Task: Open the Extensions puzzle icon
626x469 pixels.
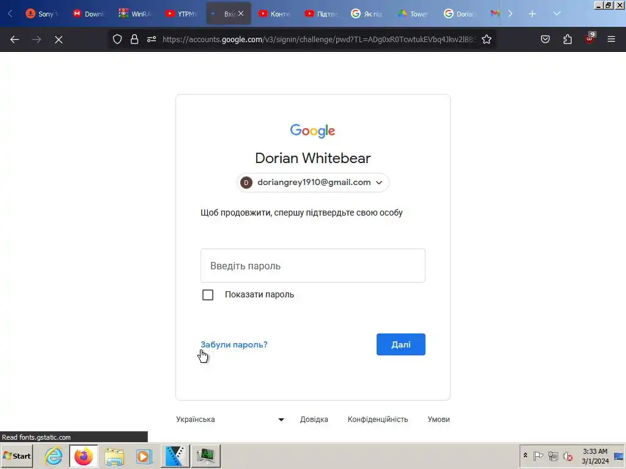Action: pyautogui.click(x=567, y=39)
